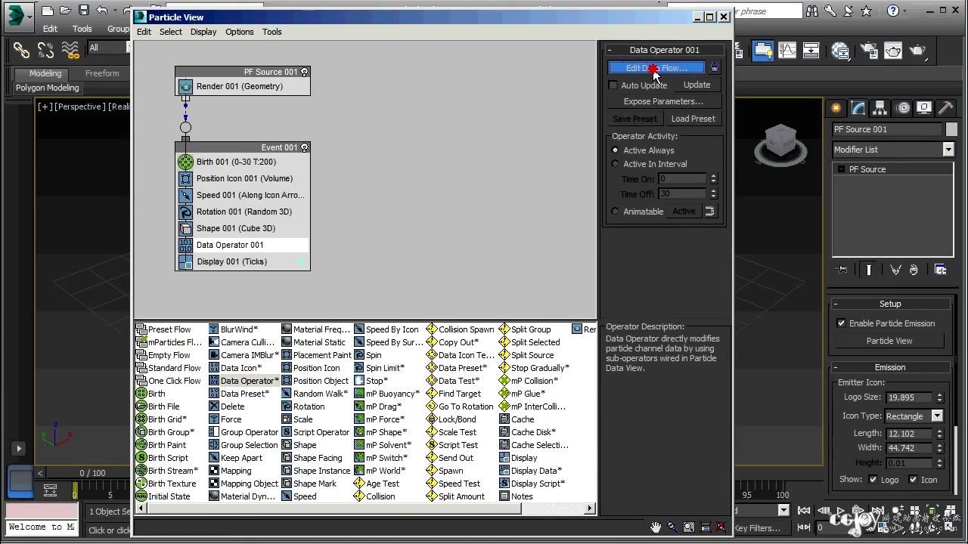Click Show End Result toggle icon
Viewport: 968px width, 544px height.
(869, 270)
